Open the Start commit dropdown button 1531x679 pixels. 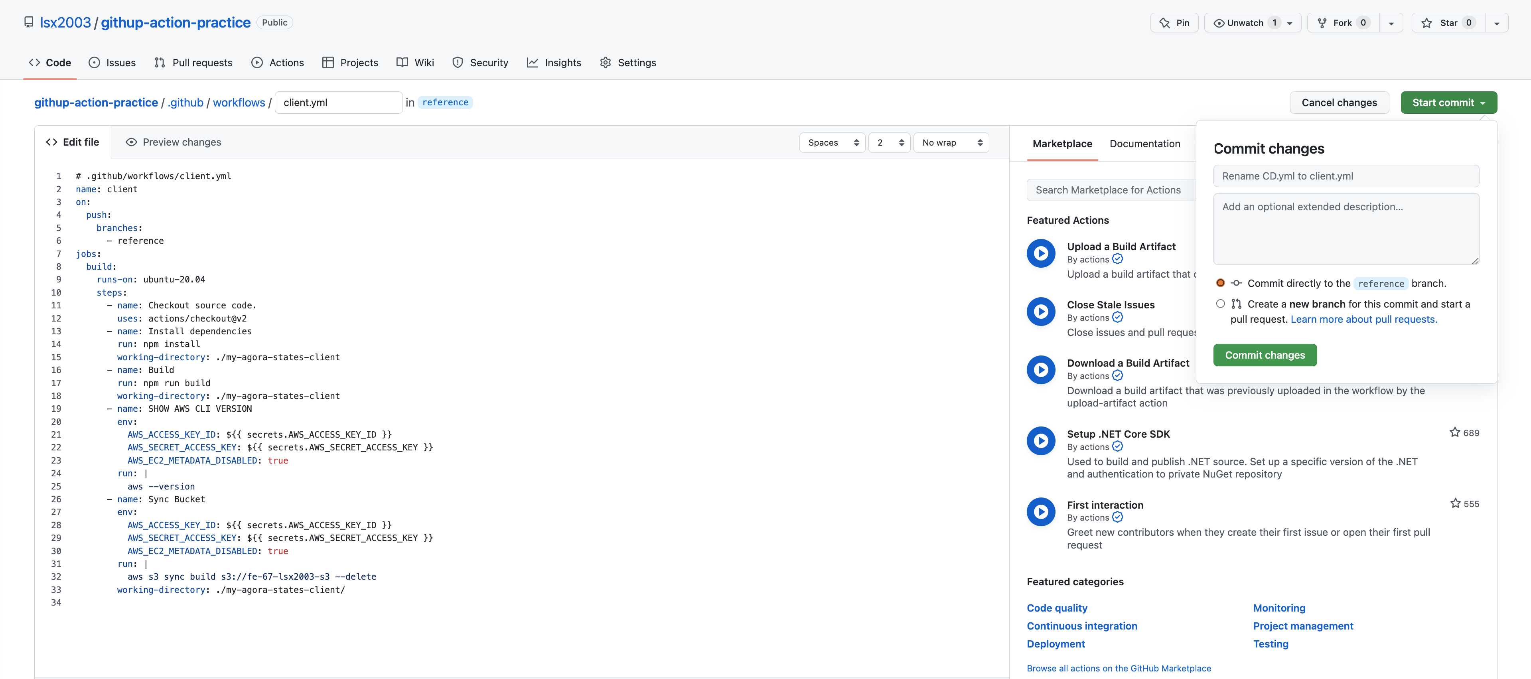1448,102
